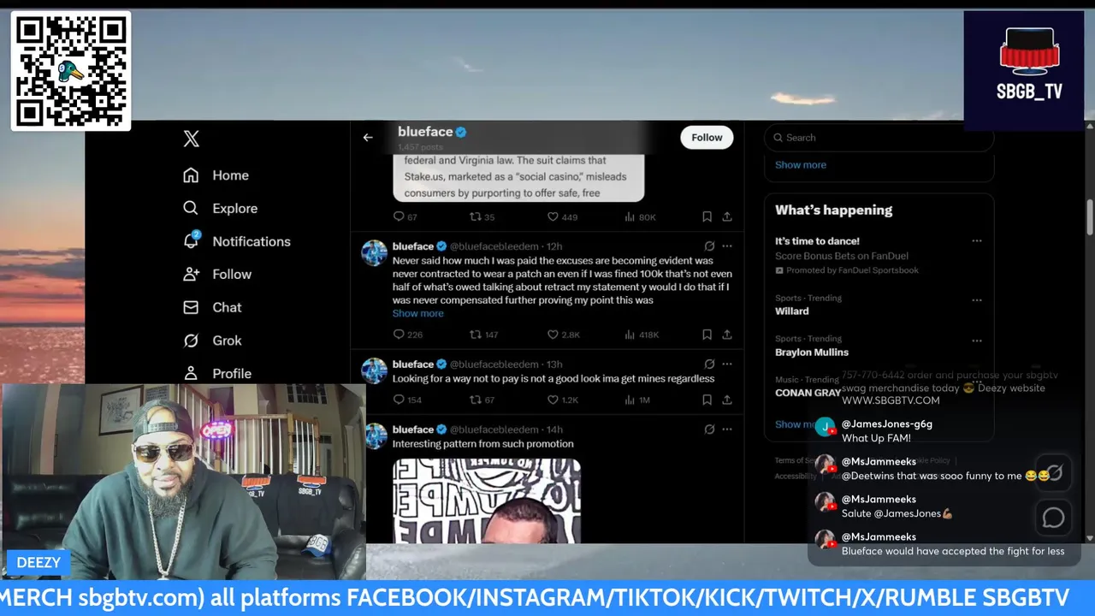1095x616 pixels.
Task: Open Grok explain icon on 12h post
Action: (x=709, y=246)
